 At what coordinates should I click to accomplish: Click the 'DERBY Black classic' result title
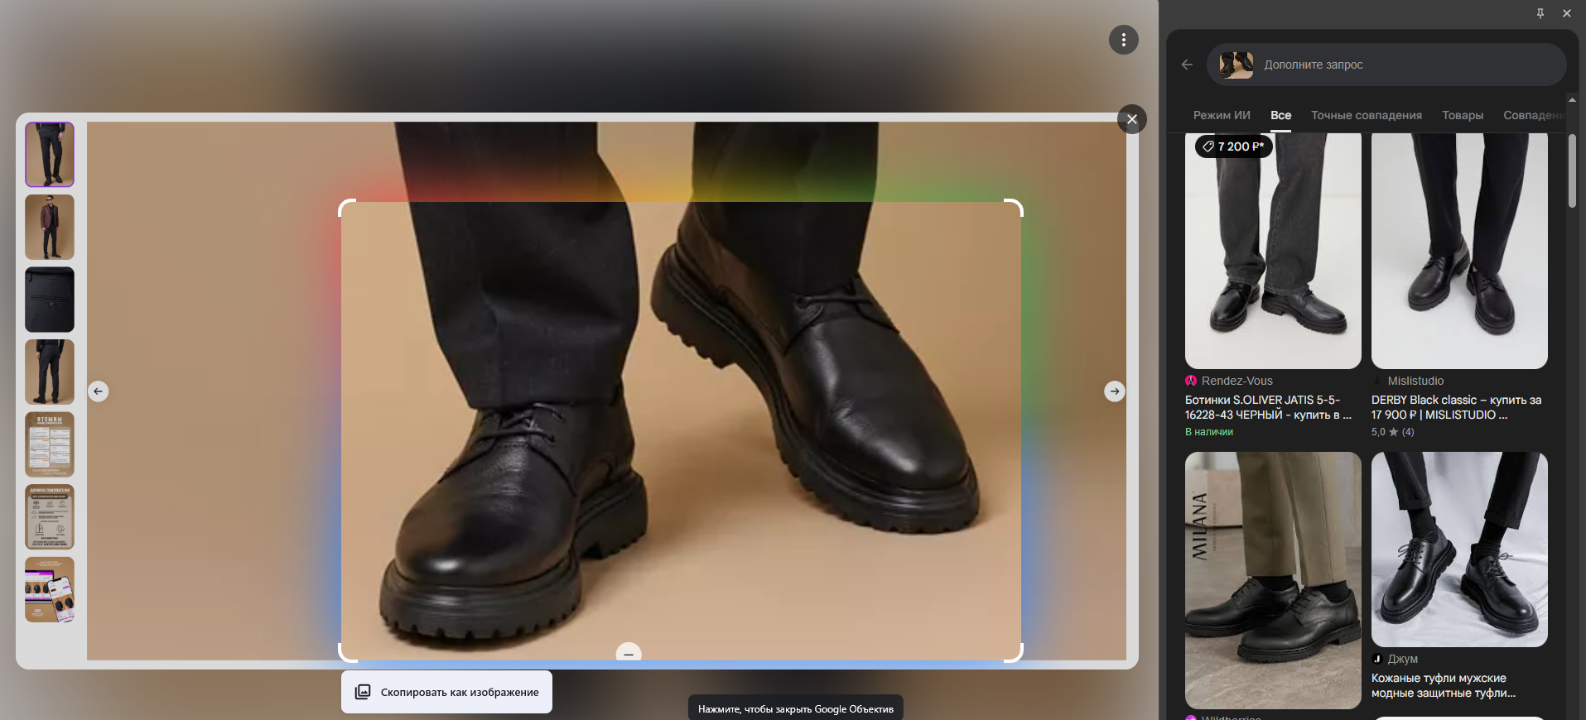coord(1456,407)
